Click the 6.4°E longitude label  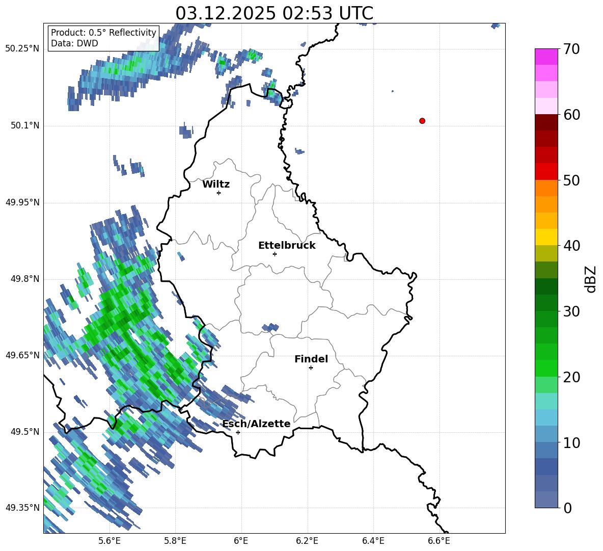tap(373, 541)
